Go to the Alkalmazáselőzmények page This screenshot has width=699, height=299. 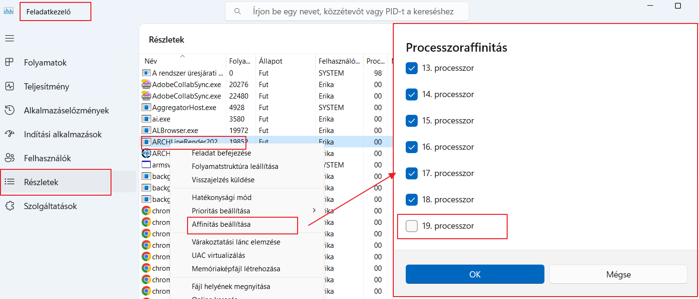click(67, 111)
